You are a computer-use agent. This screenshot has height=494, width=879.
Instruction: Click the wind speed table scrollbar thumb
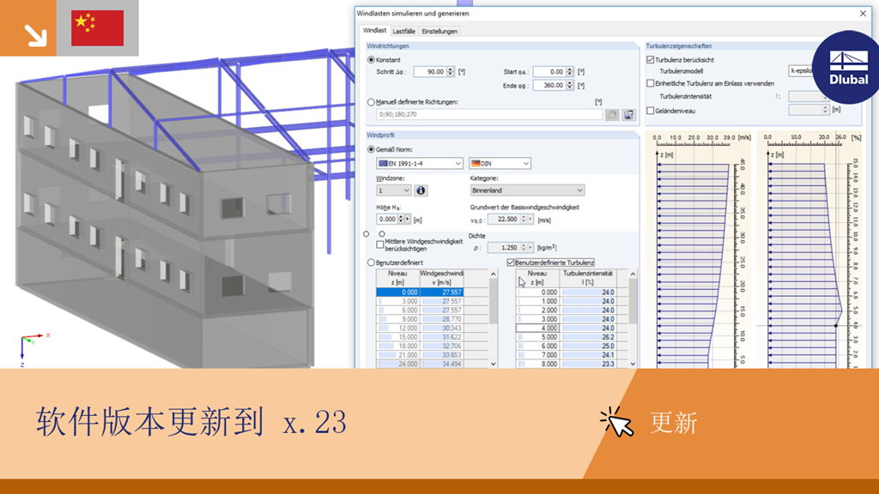[494, 301]
